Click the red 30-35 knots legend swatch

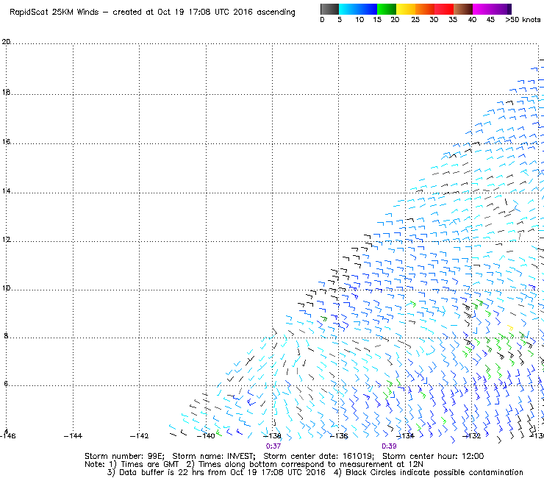click(444, 9)
